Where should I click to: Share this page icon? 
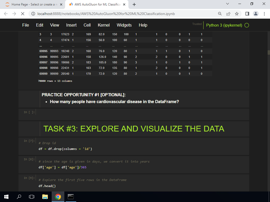(228, 14)
